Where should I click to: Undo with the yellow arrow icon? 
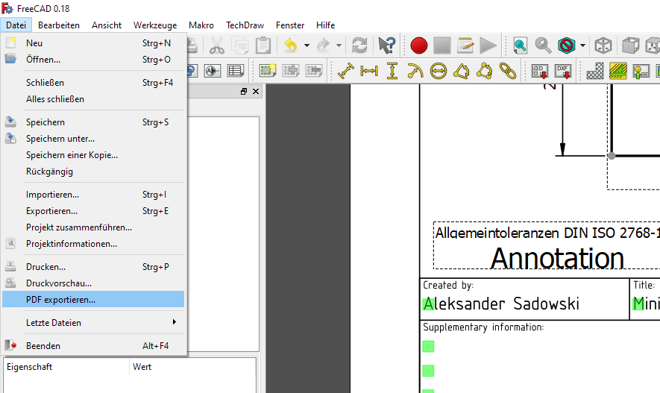click(290, 45)
